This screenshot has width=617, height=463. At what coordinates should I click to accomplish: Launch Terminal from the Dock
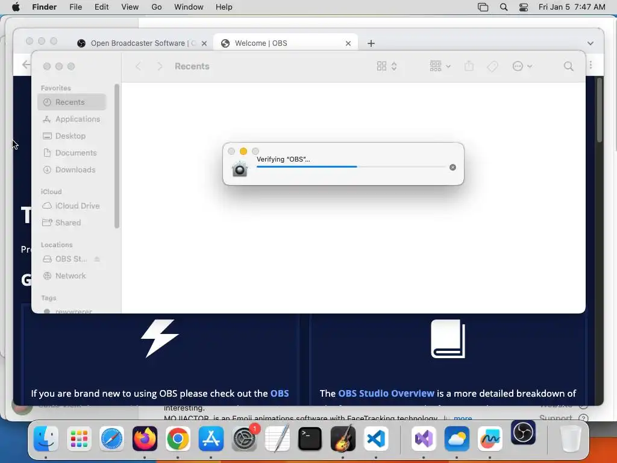(x=310, y=439)
